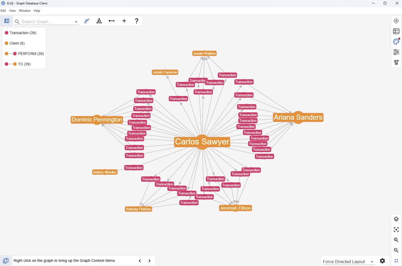Screen dimensions: 402x266
Task: Click the filter funnel icon
Action: 396,63
